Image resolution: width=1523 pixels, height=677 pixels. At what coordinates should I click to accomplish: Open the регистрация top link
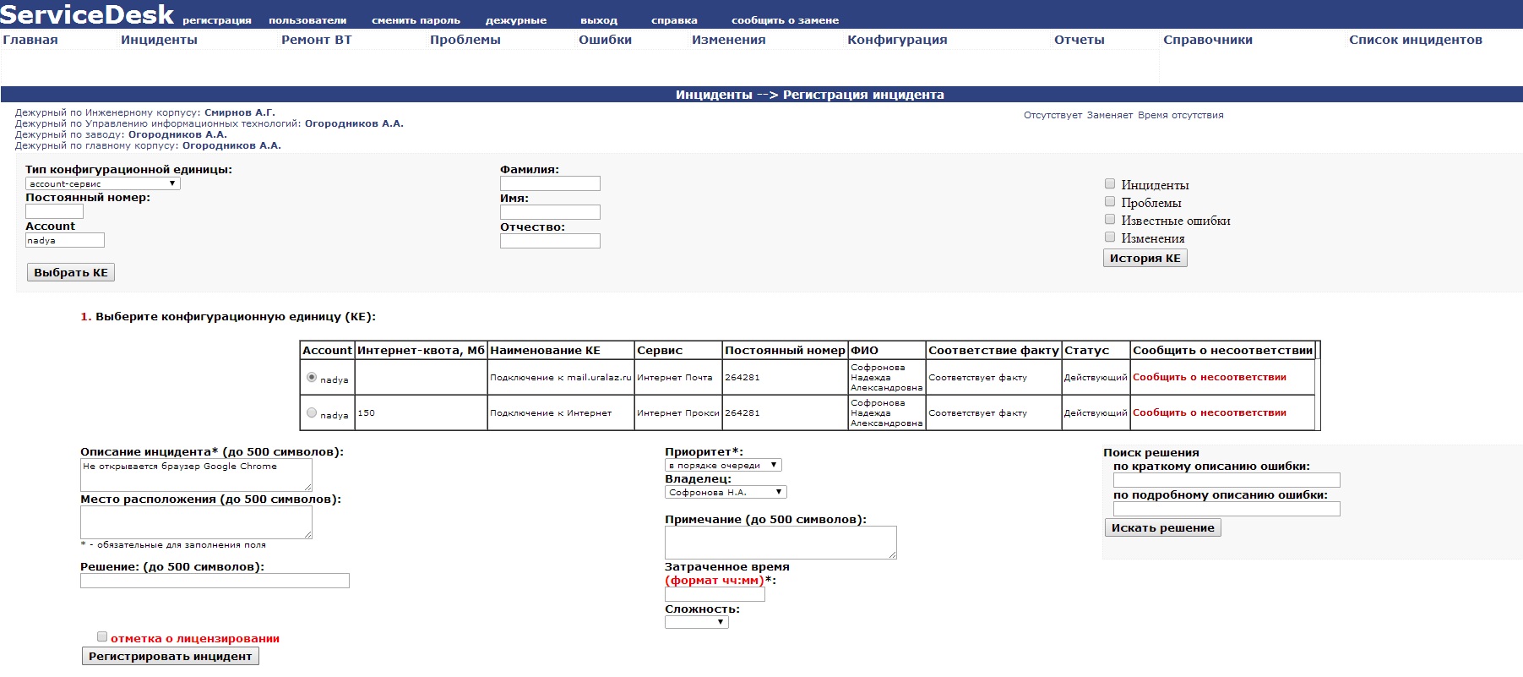pyautogui.click(x=217, y=20)
